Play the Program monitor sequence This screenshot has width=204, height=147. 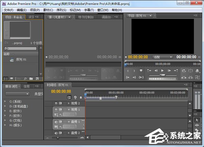click(163, 70)
